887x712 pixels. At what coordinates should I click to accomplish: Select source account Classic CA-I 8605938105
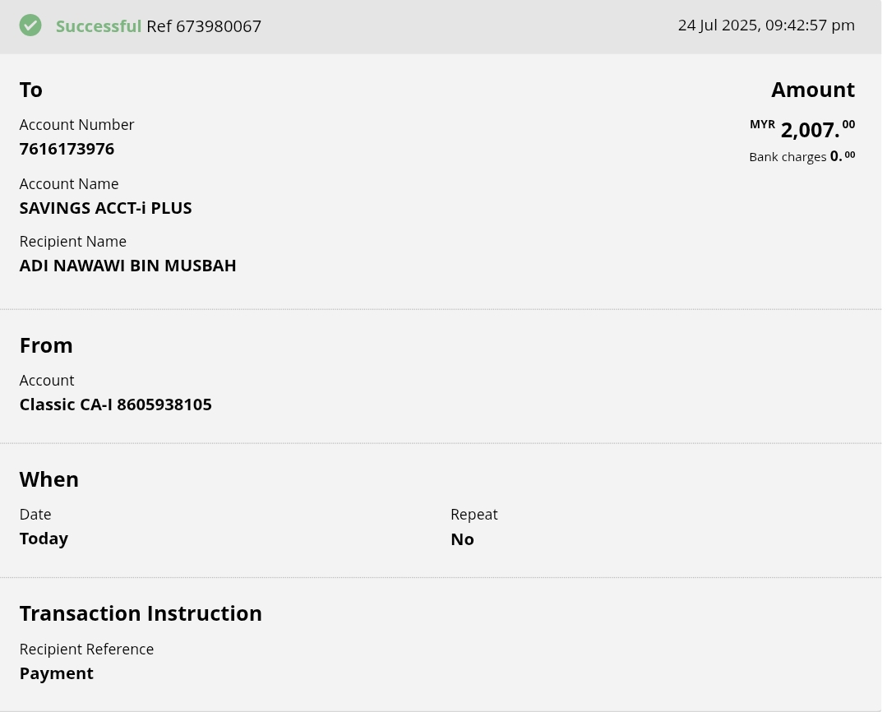[115, 405]
